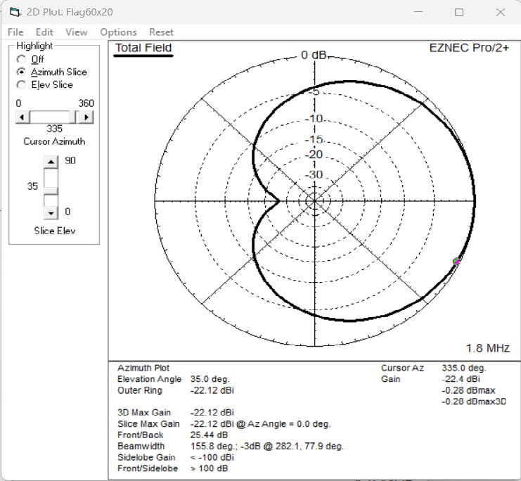The height and width of the screenshot is (481, 521).
Task: Minimize the 2D Plot window
Action: [x=418, y=12]
